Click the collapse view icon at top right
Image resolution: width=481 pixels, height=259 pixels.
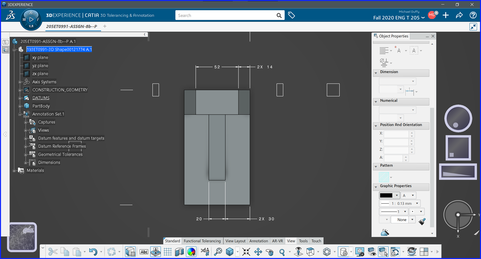473,27
